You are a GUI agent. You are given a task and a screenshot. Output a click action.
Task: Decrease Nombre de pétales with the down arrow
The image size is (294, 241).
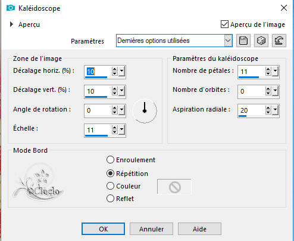268,73
